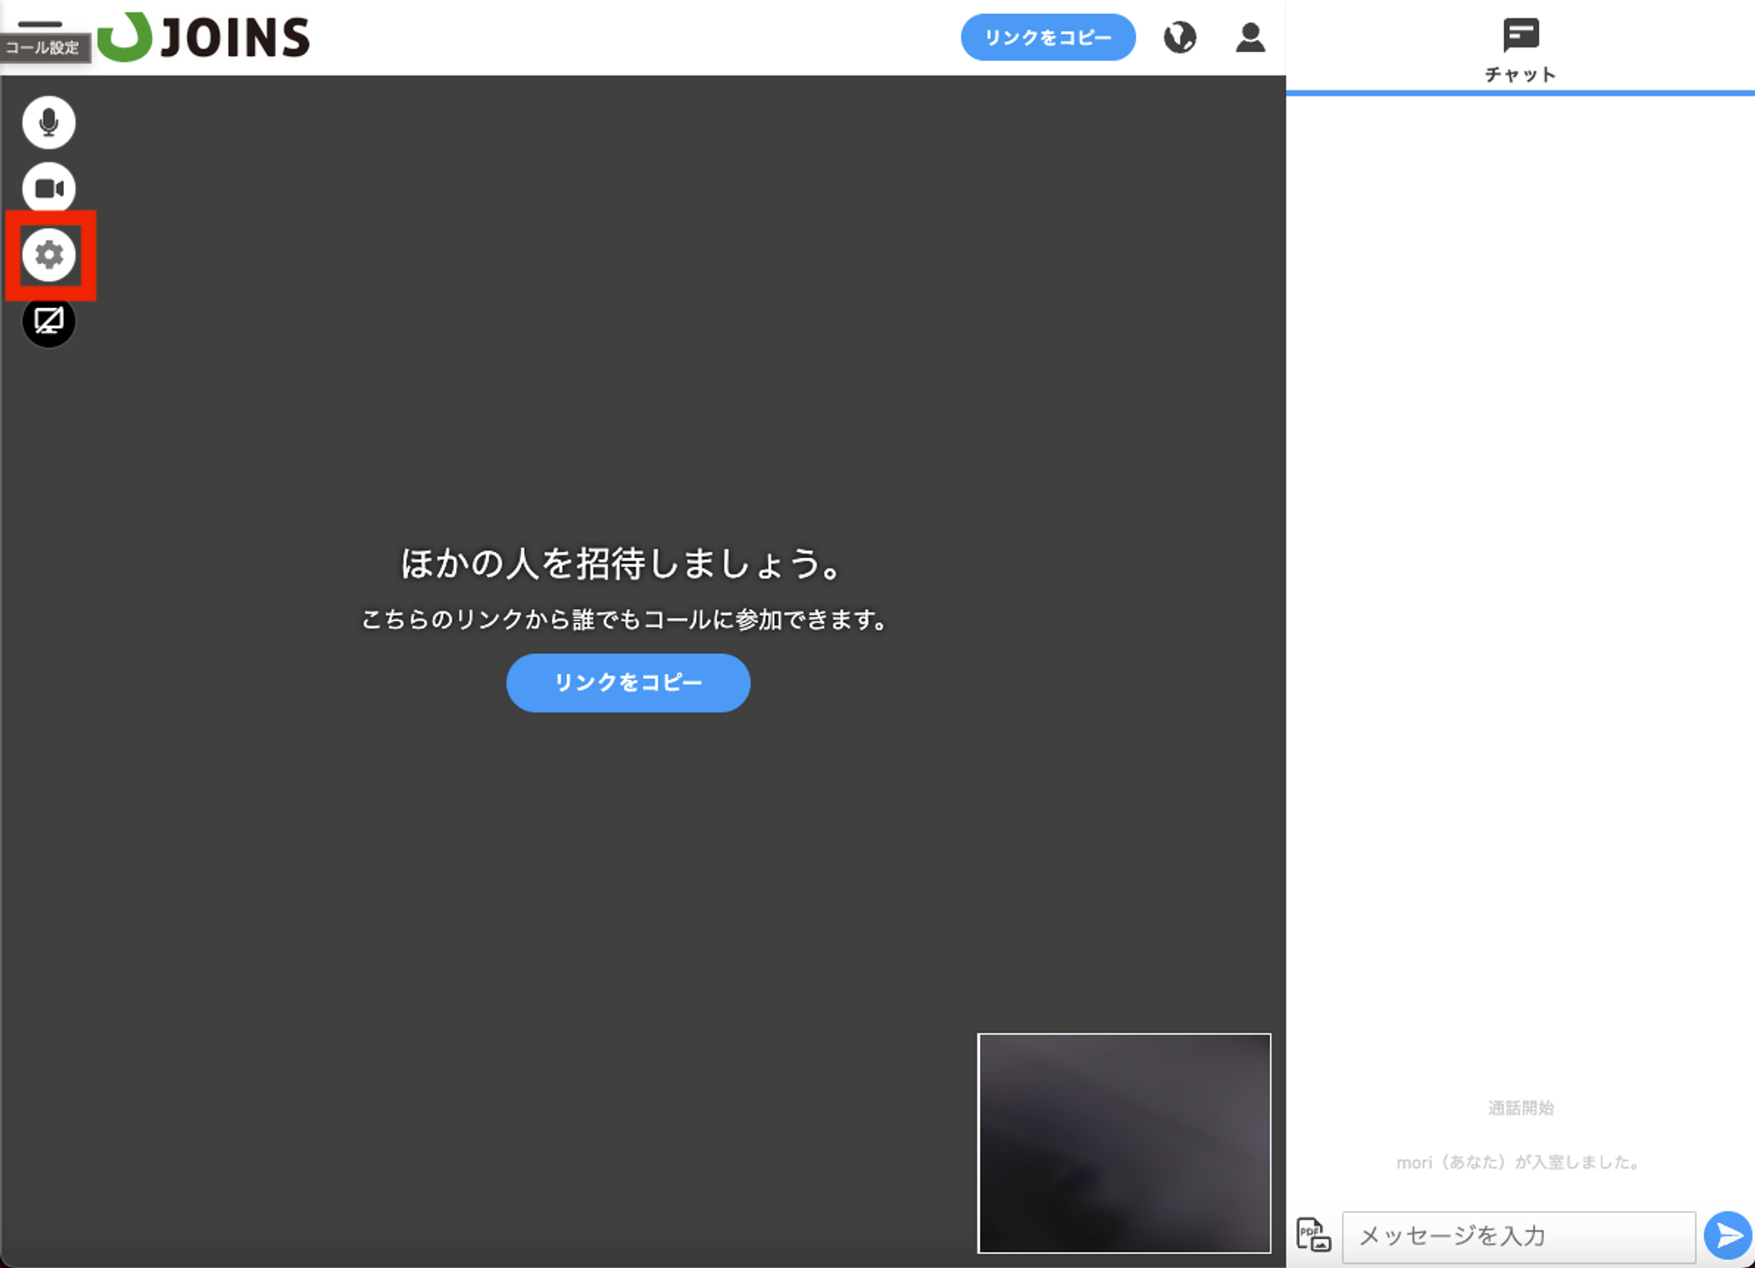Attach a PDF or image file
This screenshot has width=1755, height=1268.
[1313, 1235]
